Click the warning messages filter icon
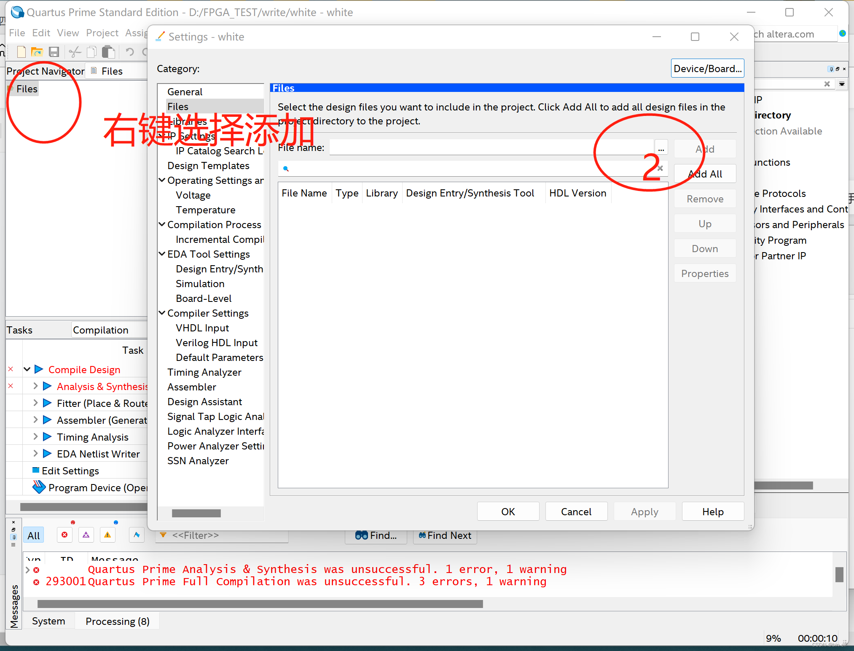Viewport: 854px width, 651px height. pyautogui.click(x=107, y=535)
